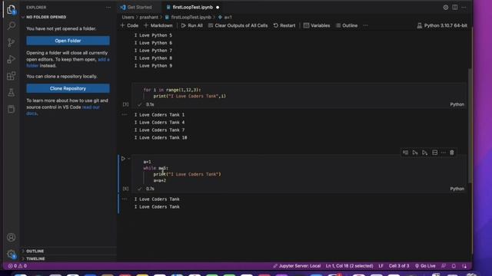This screenshot has width=492, height=276.
Task: Add a new Markdown cell
Action: (x=158, y=25)
